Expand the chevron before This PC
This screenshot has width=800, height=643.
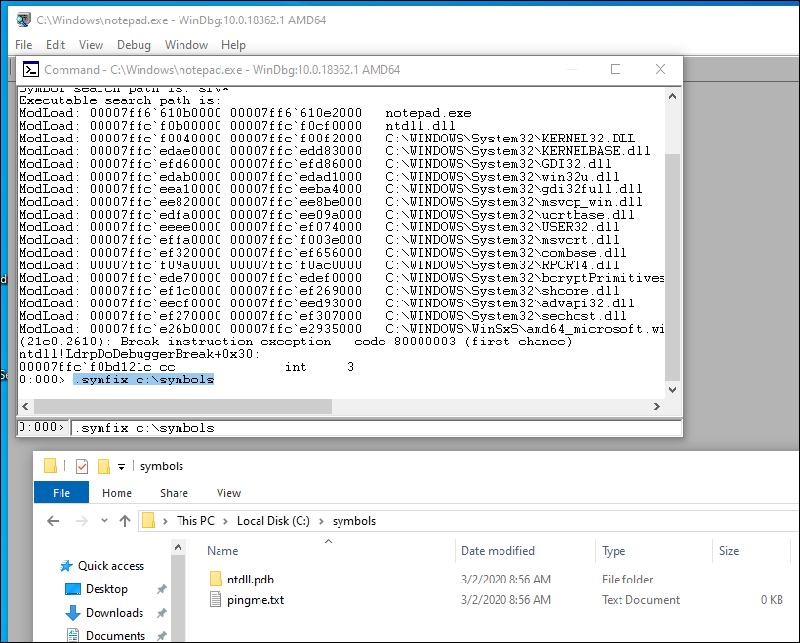pos(165,521)
